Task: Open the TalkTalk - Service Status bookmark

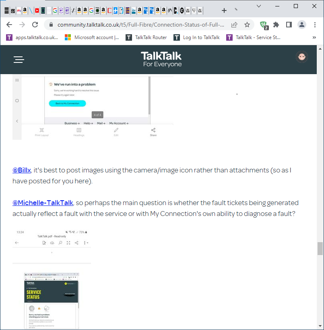Action: [x=253, y=37]
